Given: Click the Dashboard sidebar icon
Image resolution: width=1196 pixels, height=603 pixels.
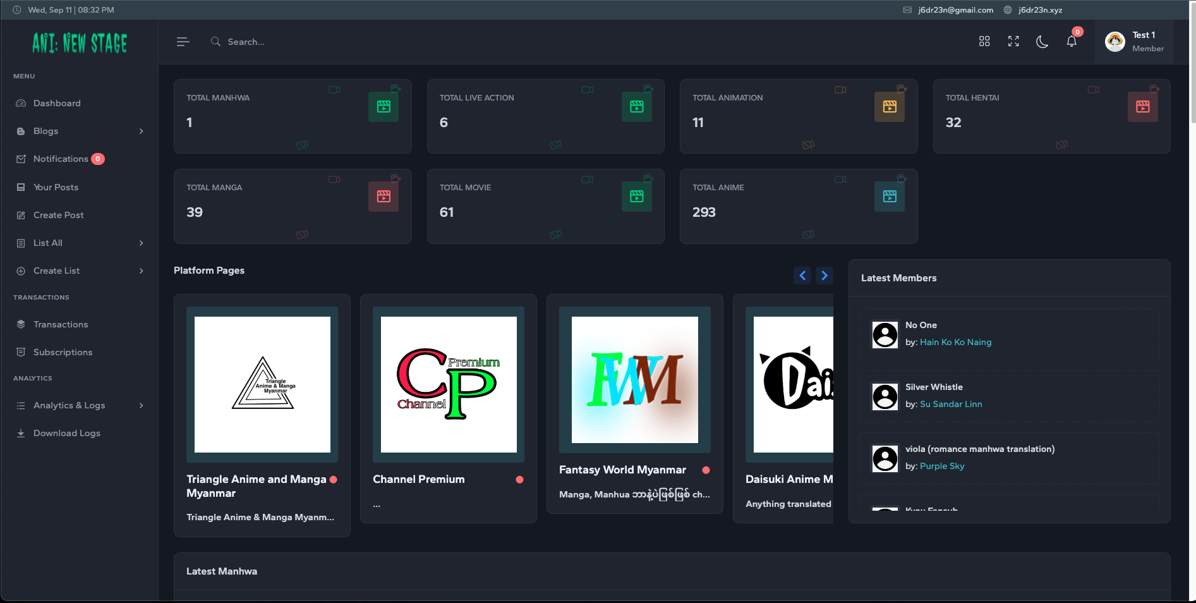Looking at the screenshot, I should [x=21, y=103].
